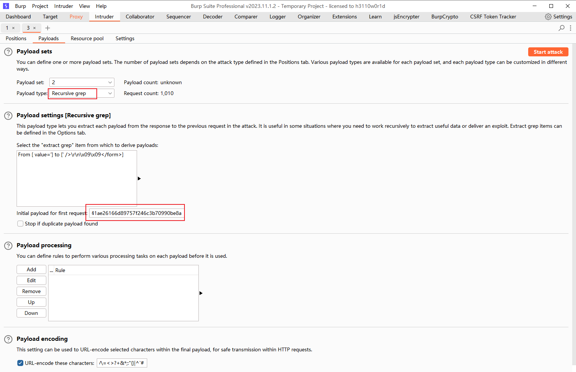This screenshot has height=372, width=576.
Task: Open Payload settings help icon
Action: (8, 116)
